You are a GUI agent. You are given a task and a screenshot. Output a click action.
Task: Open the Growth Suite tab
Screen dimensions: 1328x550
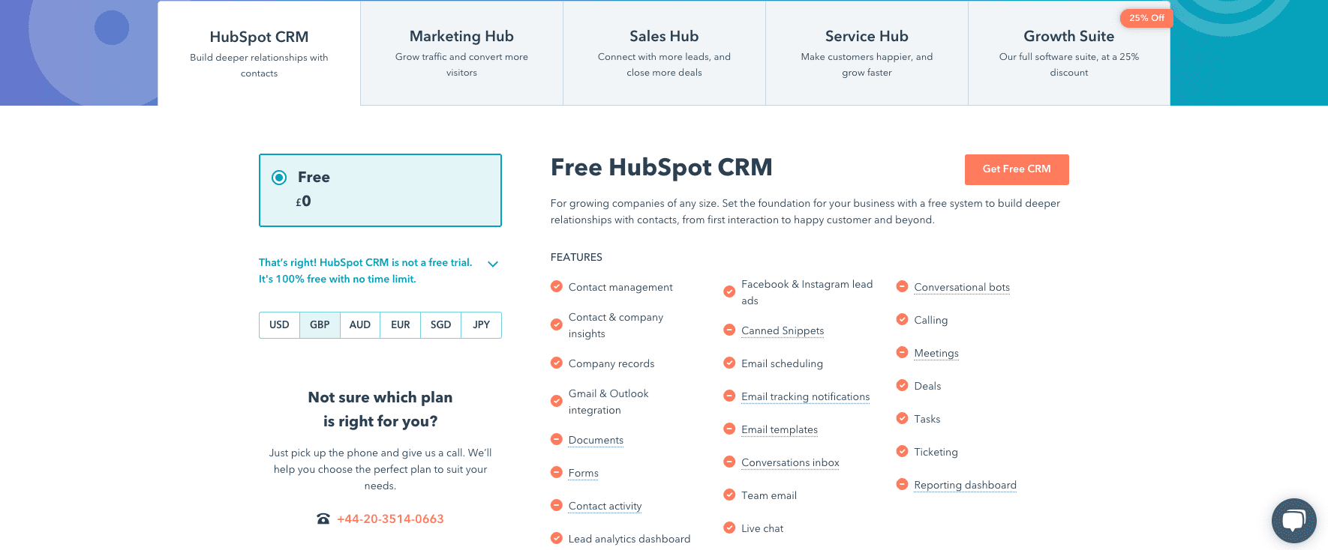pyautogui.click(x=1068, y=53)
